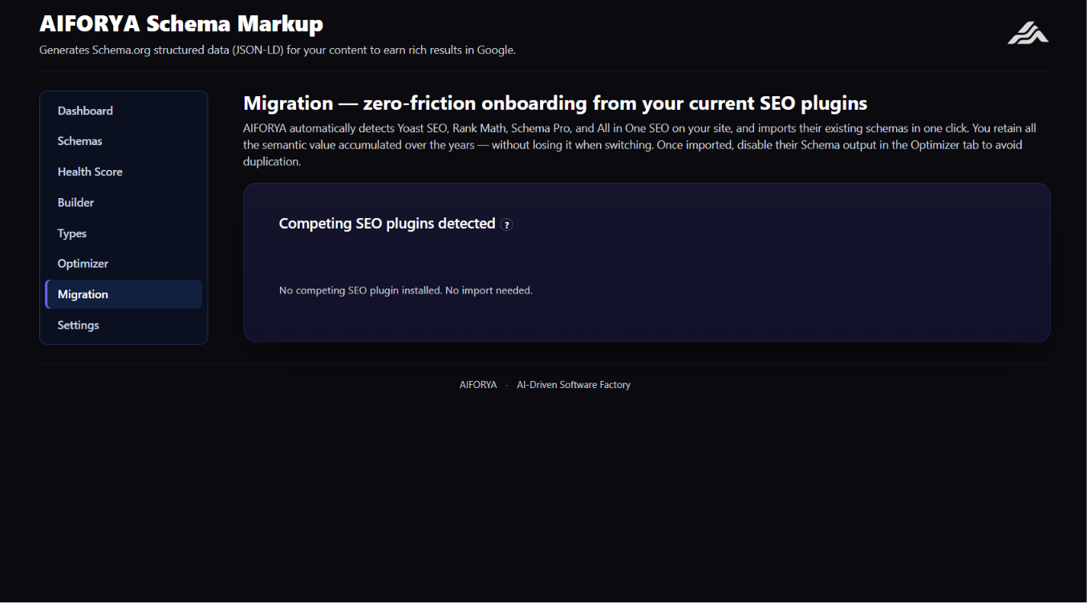
Task: Navigate to the Optimizer tab
Action: click(124, 264)
